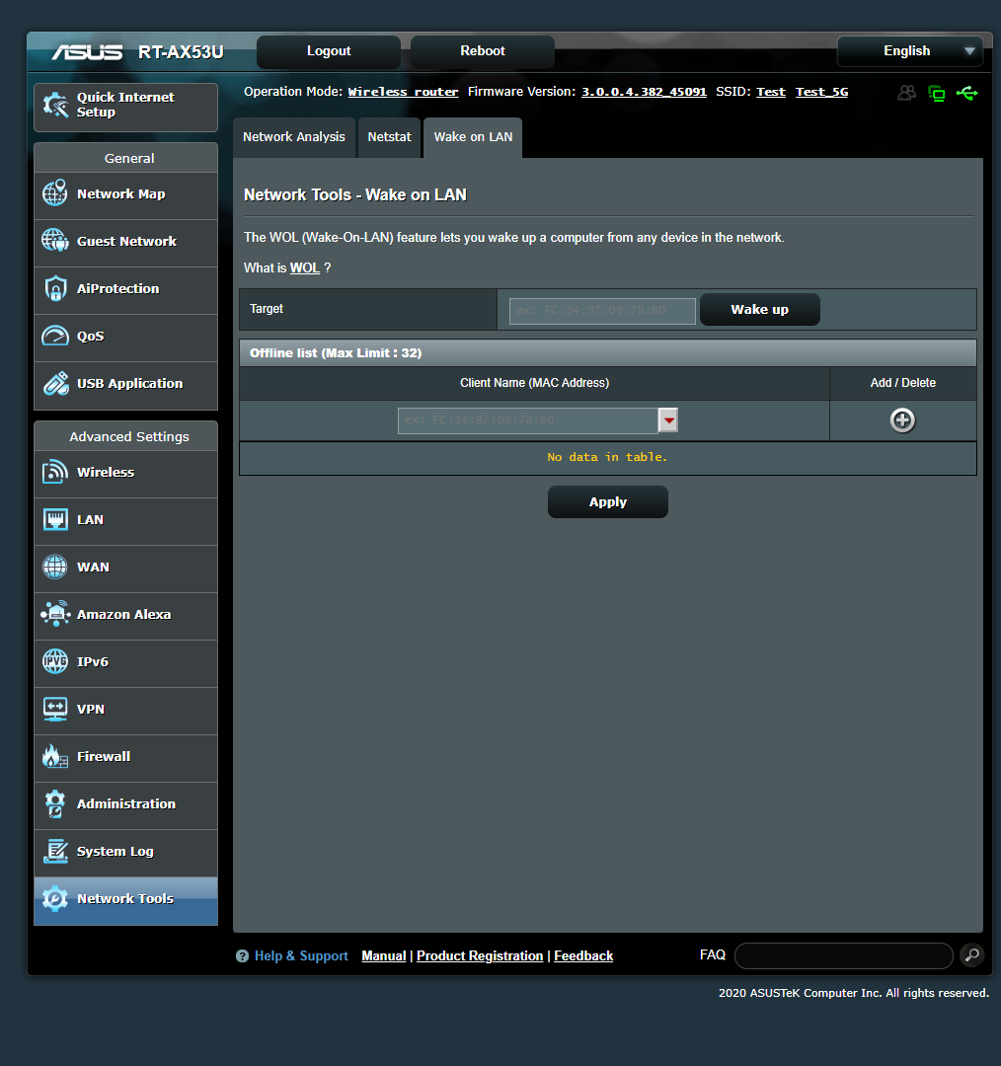This screenshot has width=1001, height=1066.
Task: Click the LAN port icon
Action: point(55,519)
